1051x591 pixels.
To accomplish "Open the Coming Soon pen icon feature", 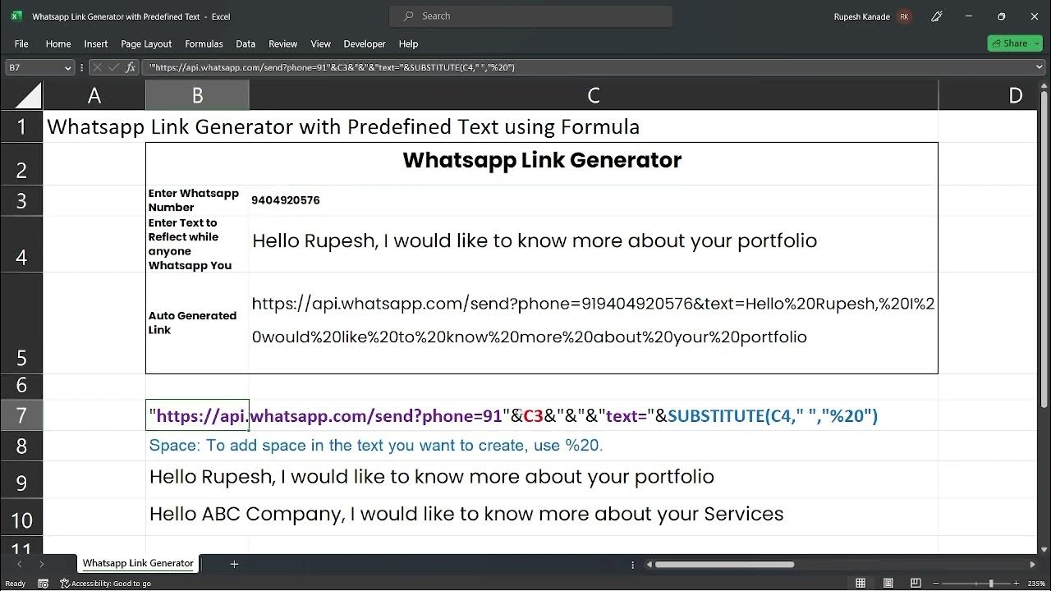I will click(937, 16).
